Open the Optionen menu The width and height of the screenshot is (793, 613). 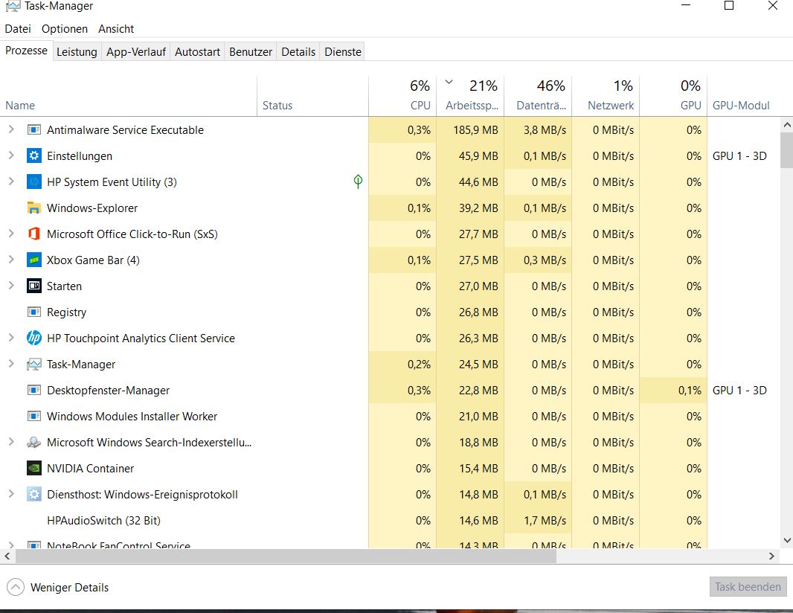tap(65, 29)
